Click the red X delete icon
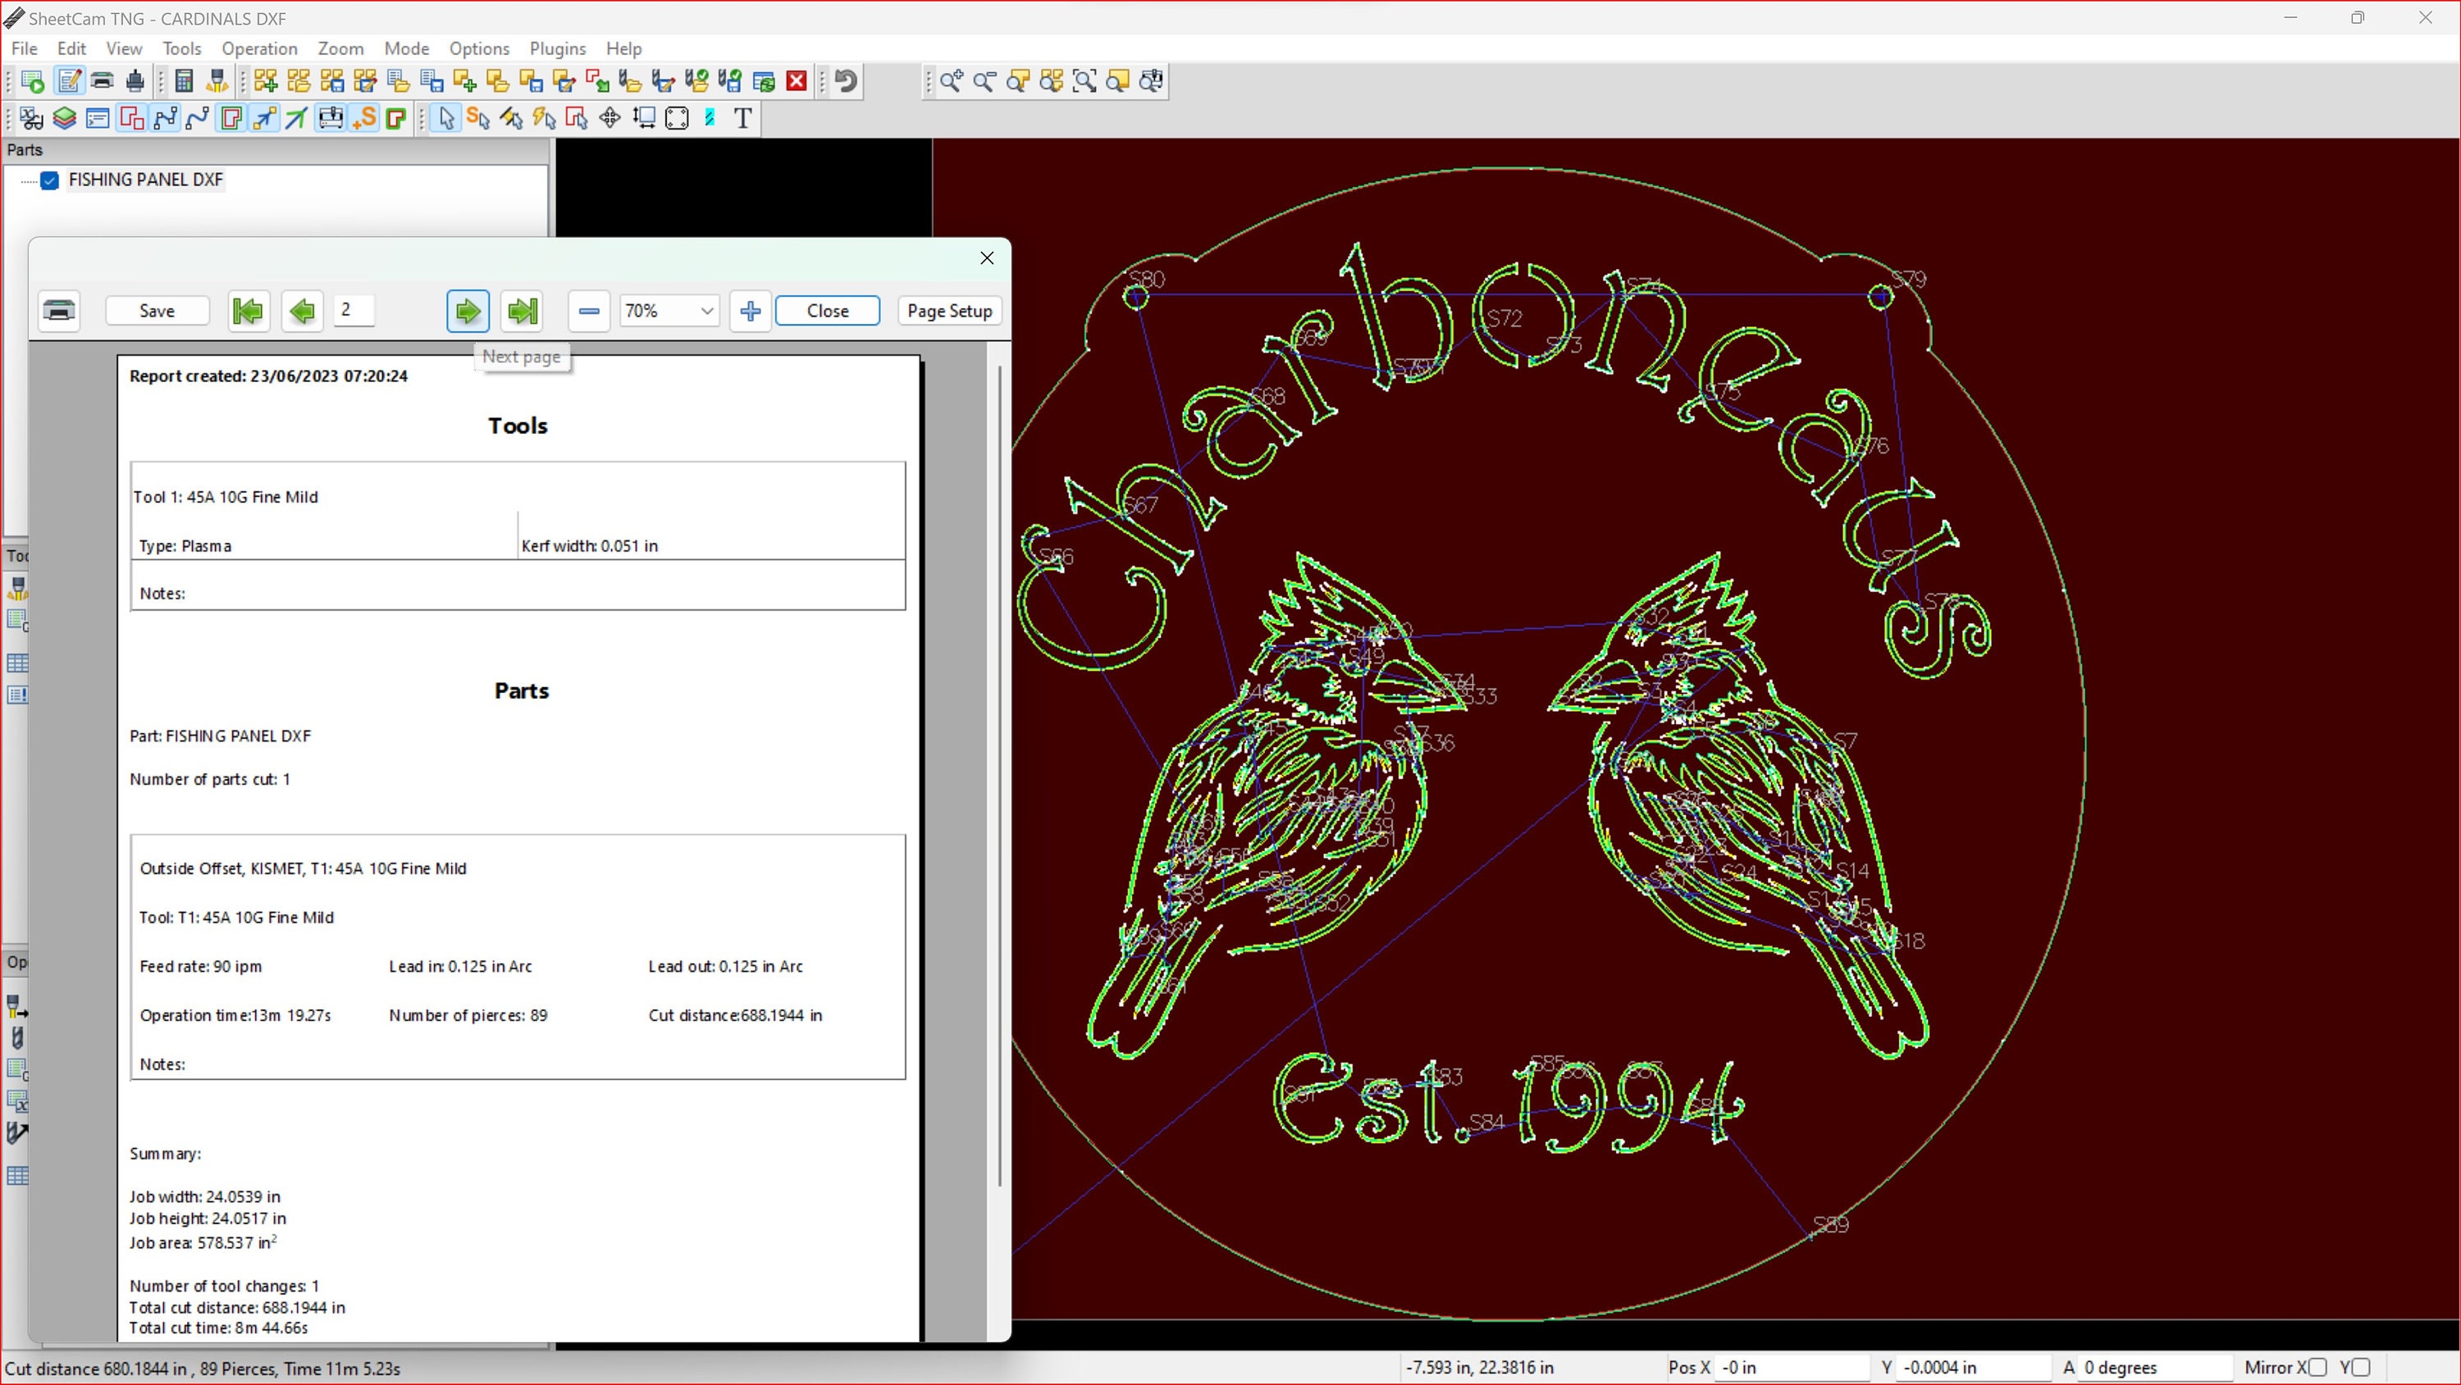This screenshot has height=1385, width=2461. point(797,81)
